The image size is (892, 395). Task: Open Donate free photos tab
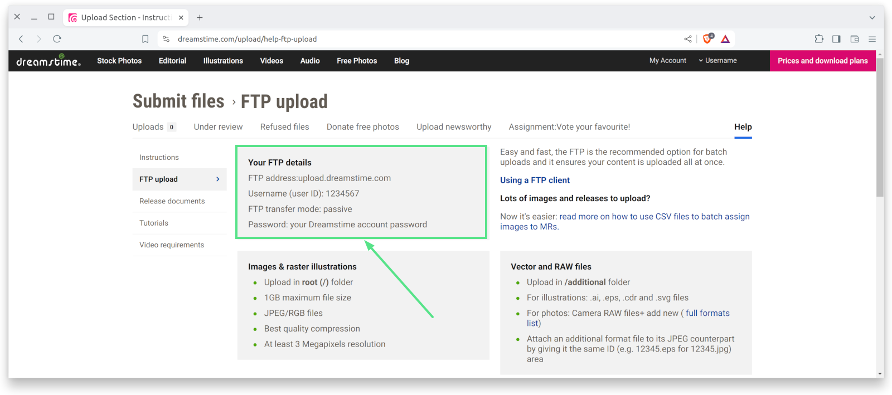[x=363, y=127]
